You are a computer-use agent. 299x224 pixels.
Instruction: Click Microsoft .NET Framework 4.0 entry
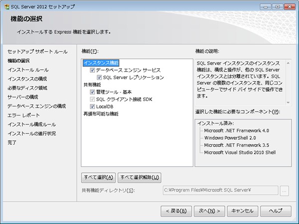pos(236,130)
